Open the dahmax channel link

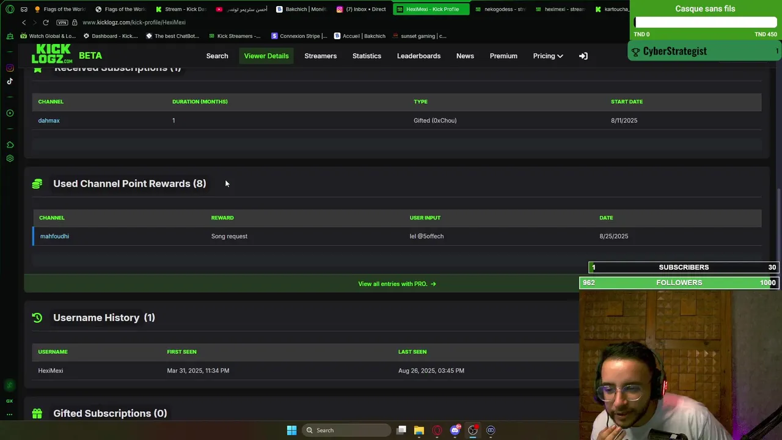point(49,120)
